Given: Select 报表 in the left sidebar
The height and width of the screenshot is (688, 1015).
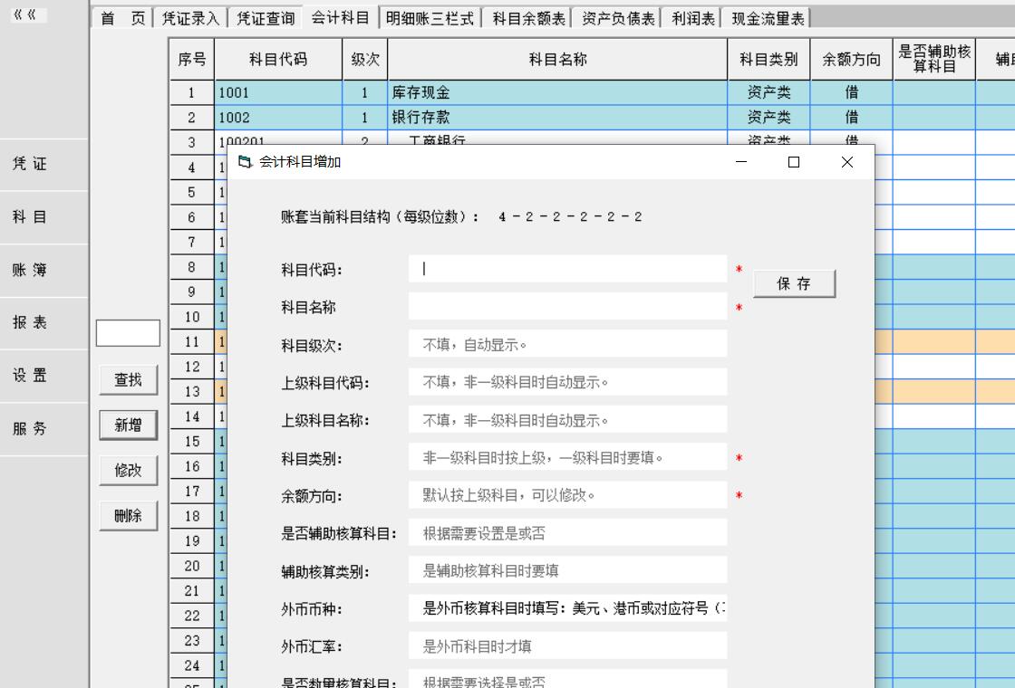Looking at the screenshot, I should pyautogui.click(x=30, y=322).
